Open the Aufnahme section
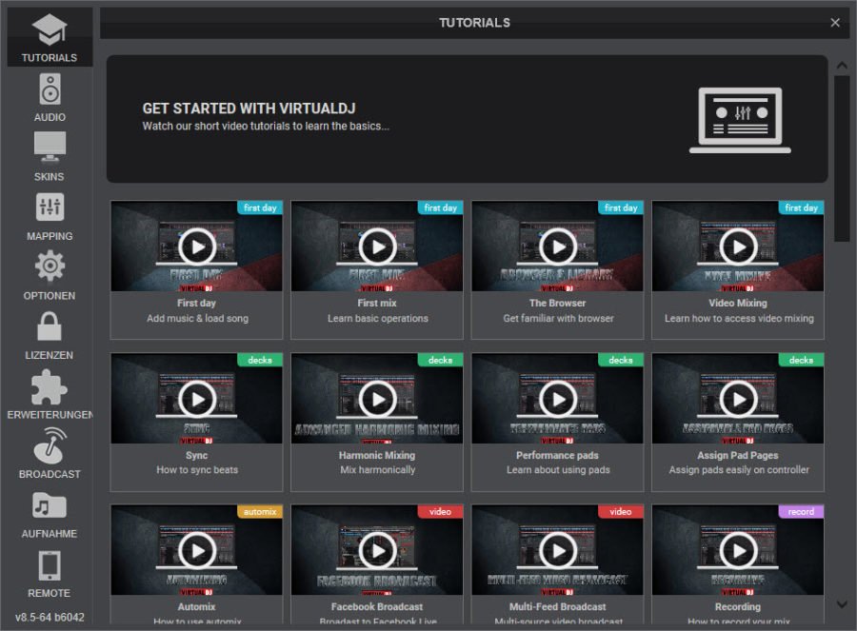This screenshot has height=631, width=857. point(49,510)
